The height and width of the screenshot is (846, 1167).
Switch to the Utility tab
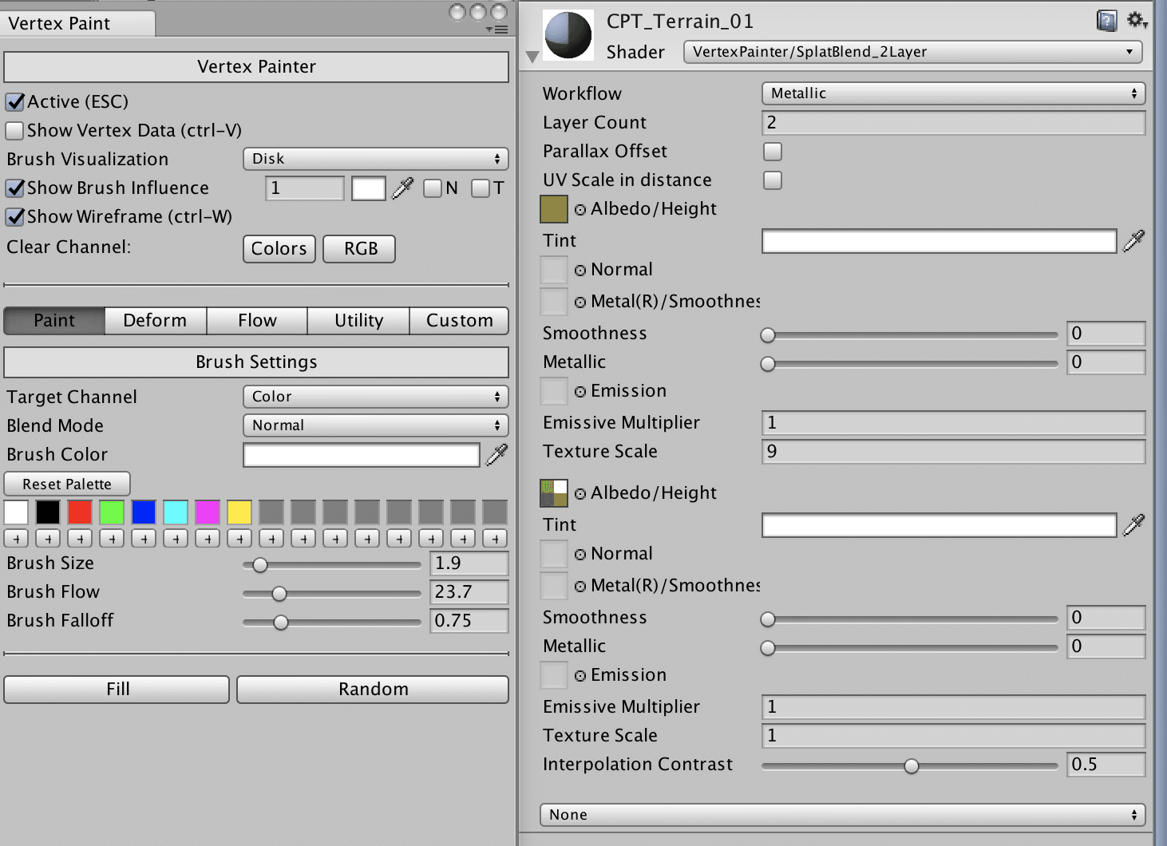(358, 321)
